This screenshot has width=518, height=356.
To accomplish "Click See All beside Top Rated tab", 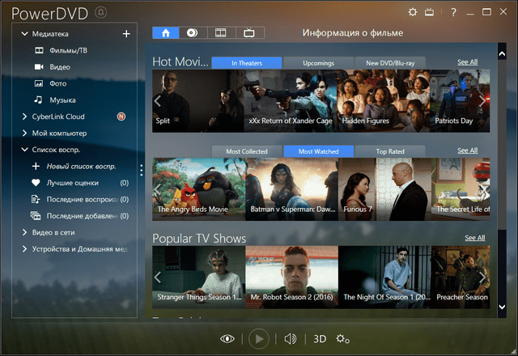I will click(468, 150).
